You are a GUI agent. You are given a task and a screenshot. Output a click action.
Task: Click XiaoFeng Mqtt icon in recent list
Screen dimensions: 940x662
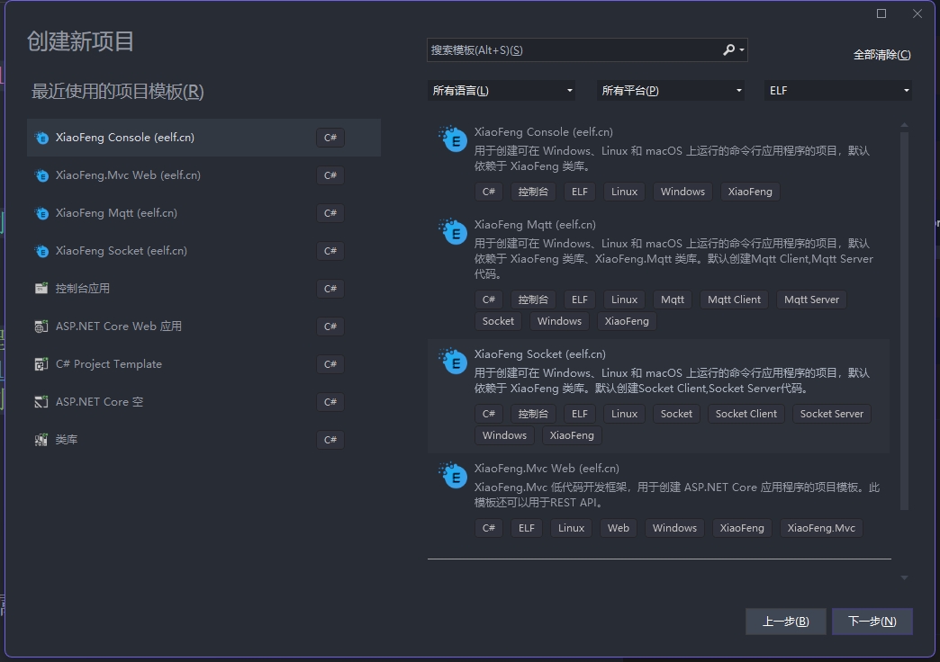41,213
